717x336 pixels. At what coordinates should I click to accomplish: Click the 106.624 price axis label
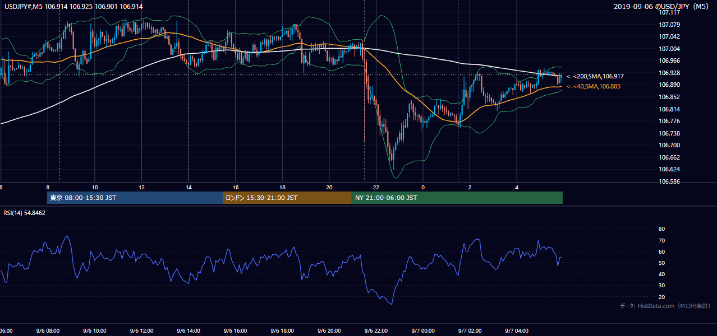coord(669,169)
